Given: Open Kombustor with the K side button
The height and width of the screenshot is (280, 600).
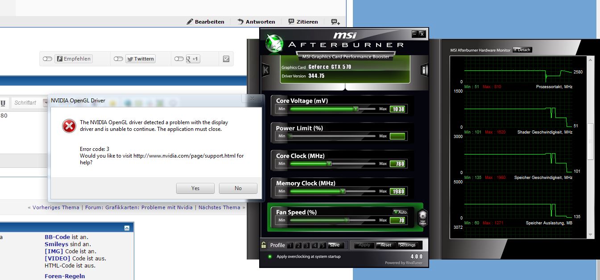Looking at the screenshot, I should pos(266,70).
